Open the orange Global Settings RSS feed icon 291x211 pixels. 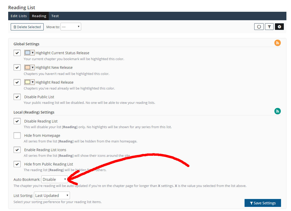[277, 43]
